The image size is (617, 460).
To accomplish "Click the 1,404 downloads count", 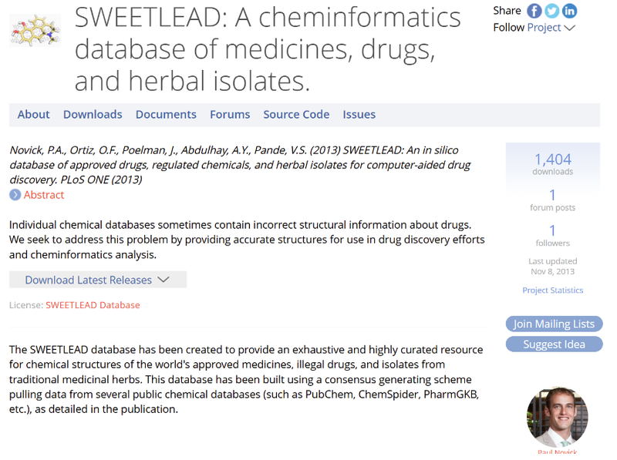I will pyautogui.click(x=552, y=159).
